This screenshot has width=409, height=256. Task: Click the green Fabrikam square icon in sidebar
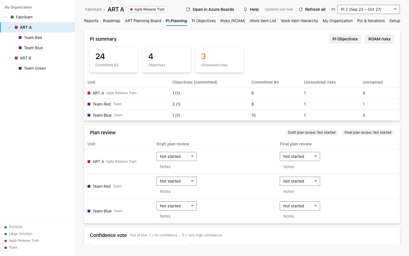[x=12, y=17]
